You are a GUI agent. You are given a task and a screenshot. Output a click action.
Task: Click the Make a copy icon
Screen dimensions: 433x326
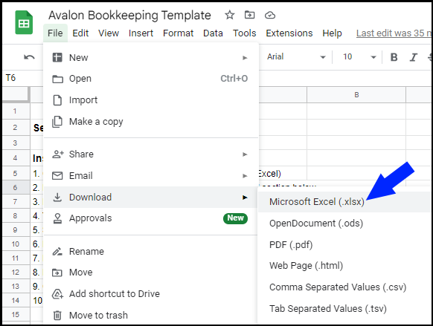pyautogui.click(x=57, y=122)
